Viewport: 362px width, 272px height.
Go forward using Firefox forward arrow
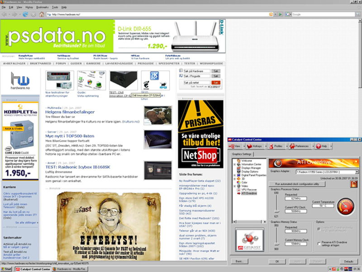tap(14, 15)
